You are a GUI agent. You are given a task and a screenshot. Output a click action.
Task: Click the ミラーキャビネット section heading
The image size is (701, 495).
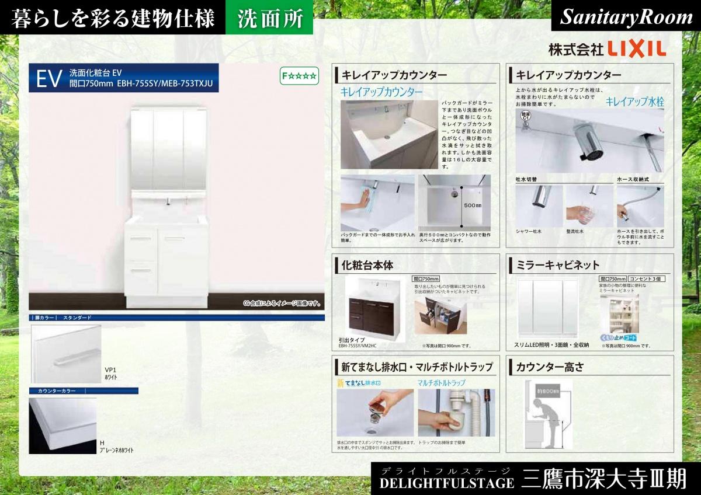click(558, 266)
